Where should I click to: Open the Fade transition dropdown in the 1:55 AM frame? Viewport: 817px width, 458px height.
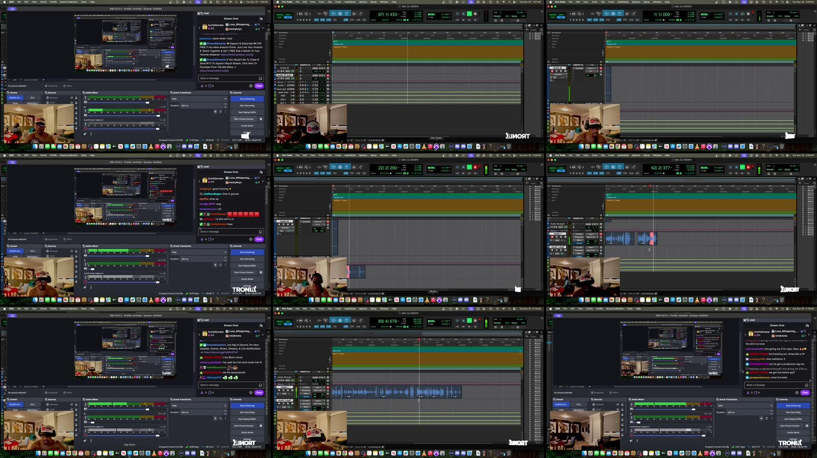coord(199,99)
